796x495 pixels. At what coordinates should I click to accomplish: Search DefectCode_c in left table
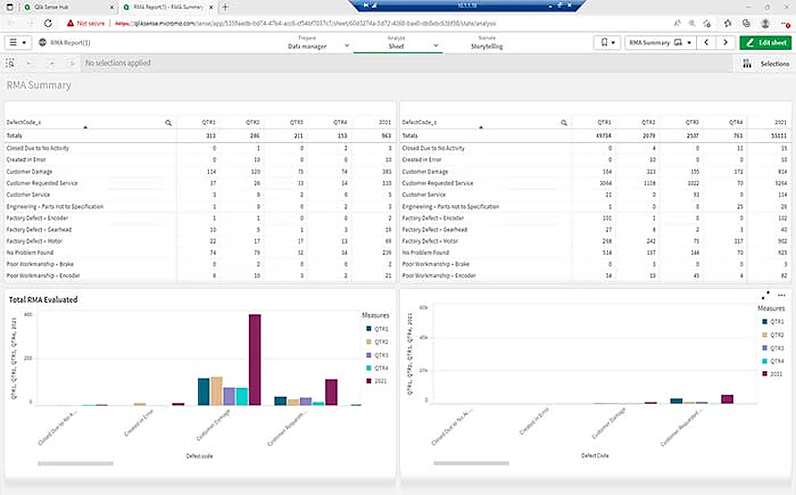tap(168, 123)
